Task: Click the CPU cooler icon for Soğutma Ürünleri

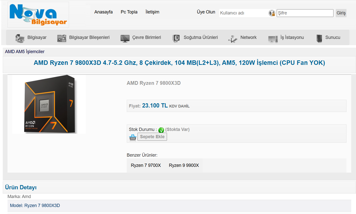Action: [176, 38]
